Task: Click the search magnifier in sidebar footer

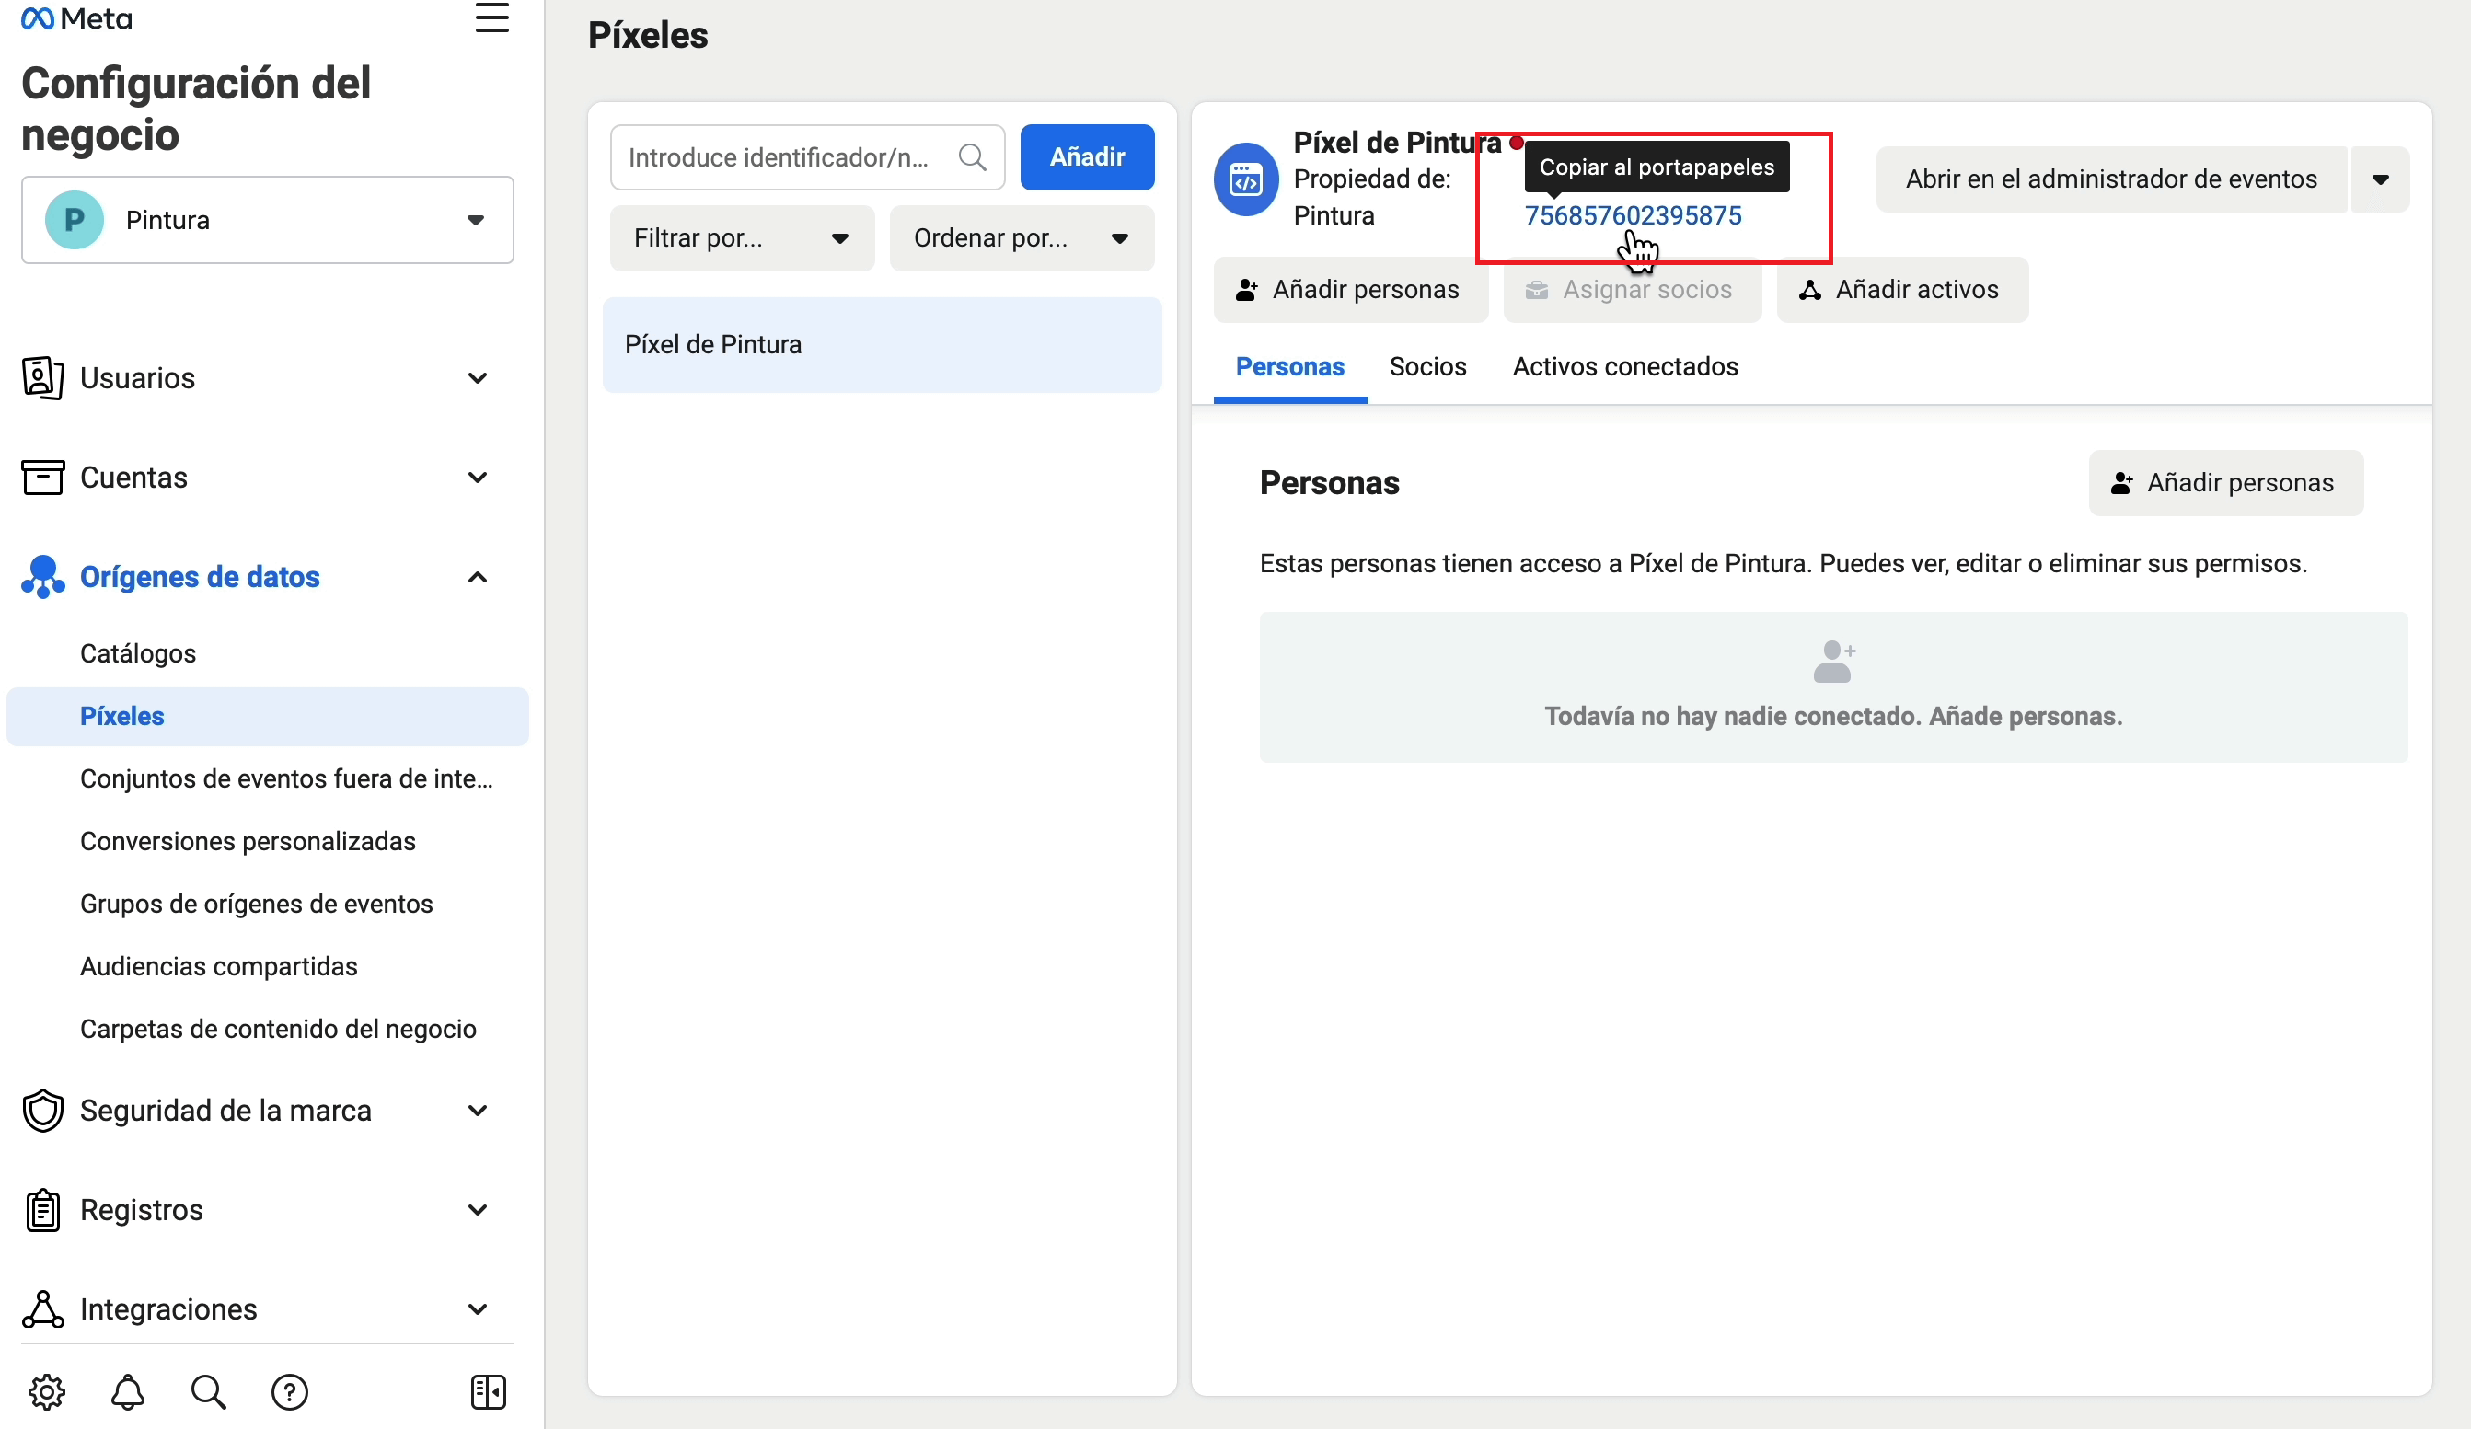Action: click(x=208, y=1392)
